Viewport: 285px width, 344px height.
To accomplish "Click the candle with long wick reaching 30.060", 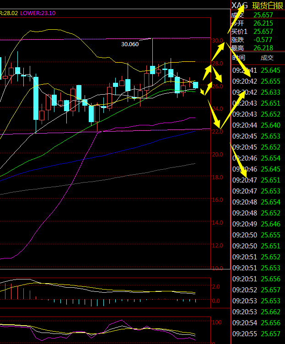I will pyautogui.click(x=152, y=70).
